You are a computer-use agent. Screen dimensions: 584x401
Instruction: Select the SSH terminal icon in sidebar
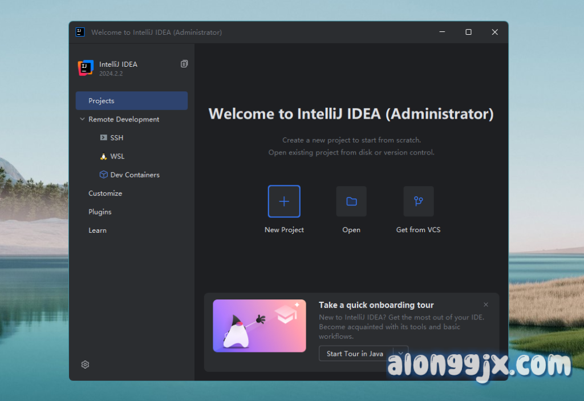coord(103,137)
